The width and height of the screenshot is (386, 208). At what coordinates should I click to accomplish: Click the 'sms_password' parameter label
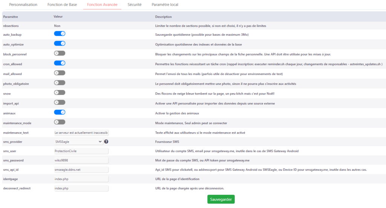(x=13, y=160)
